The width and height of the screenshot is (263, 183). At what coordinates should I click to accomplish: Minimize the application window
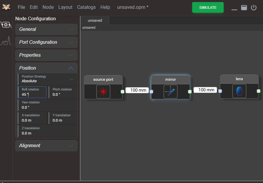(234, 10)
